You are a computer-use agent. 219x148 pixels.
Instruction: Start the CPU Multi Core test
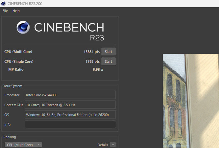(108, 52)
